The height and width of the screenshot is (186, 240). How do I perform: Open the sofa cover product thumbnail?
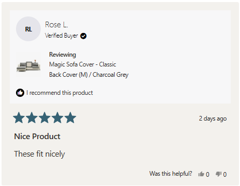click(28, 65)
